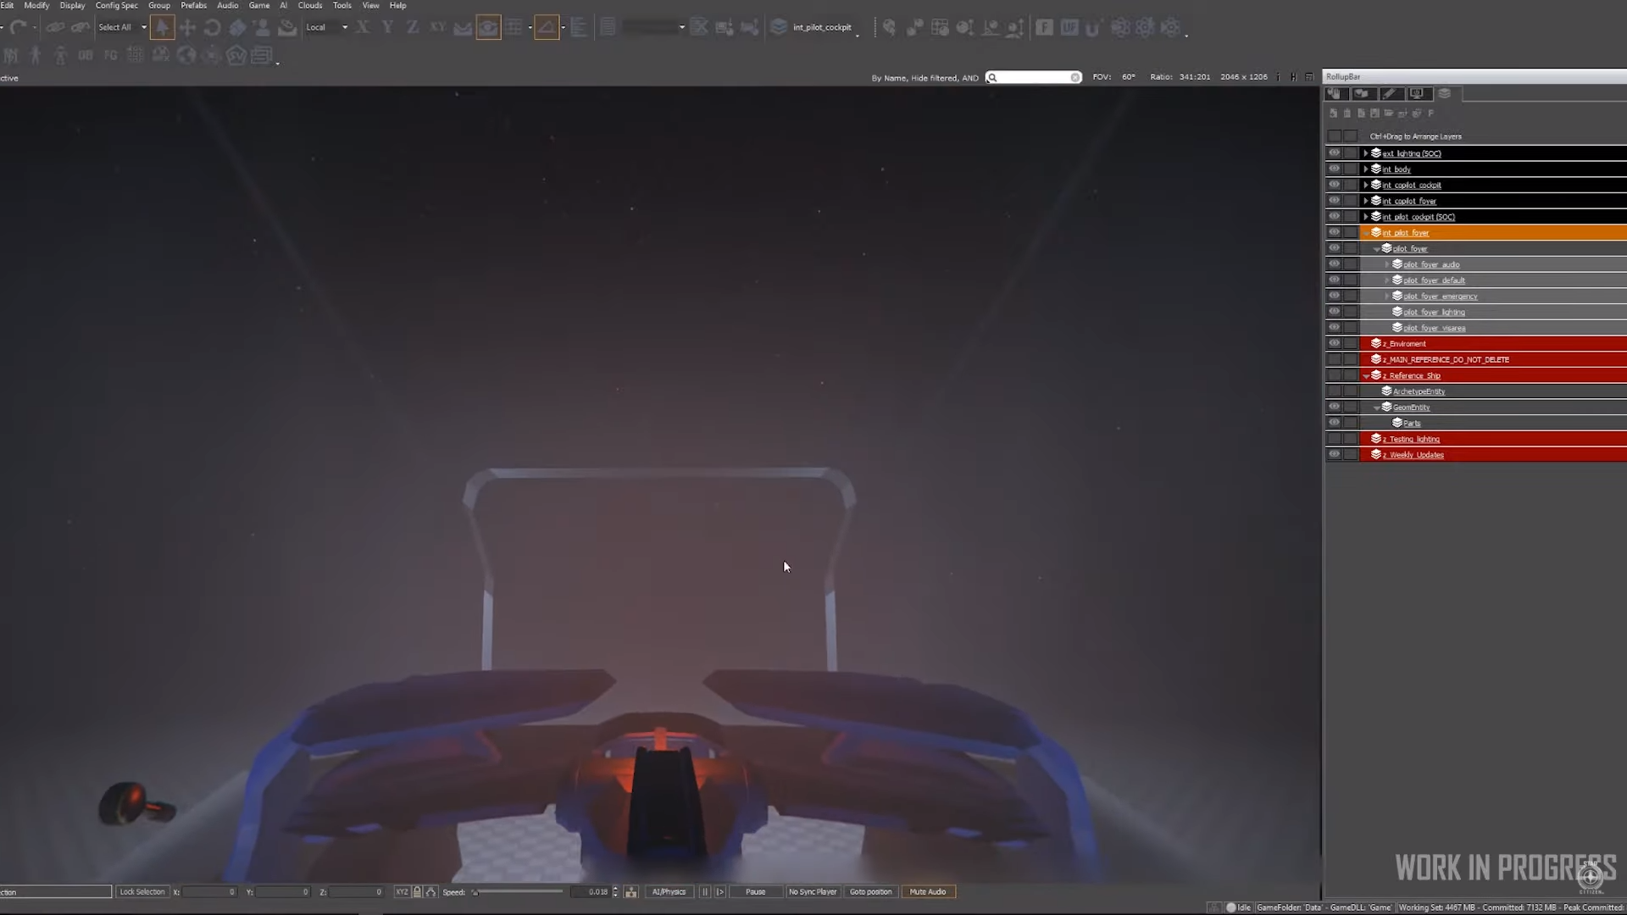The image size is (1627, 915).
Task: Click the redo arrow icon
Action: click(x=19, y=28)
